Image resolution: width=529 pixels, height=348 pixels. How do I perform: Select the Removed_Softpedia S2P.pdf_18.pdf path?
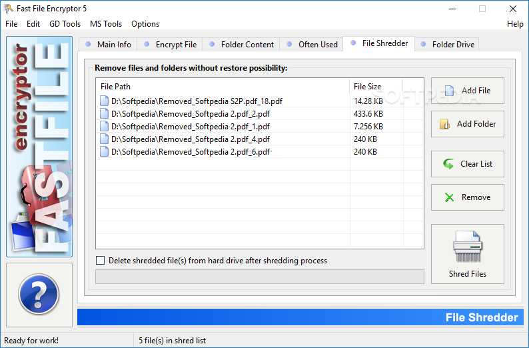197,101
